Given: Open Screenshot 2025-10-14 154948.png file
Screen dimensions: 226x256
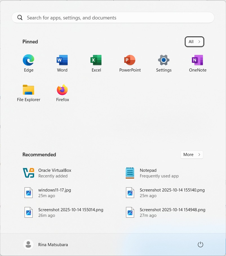Looking at the screenshot, I should click(x=172, y=212).
